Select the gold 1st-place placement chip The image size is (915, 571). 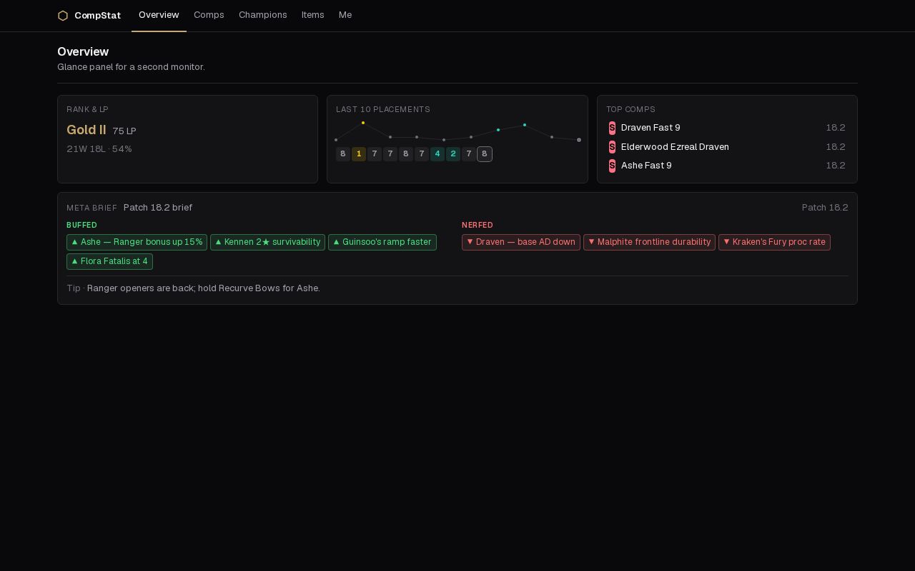[359, 154]
